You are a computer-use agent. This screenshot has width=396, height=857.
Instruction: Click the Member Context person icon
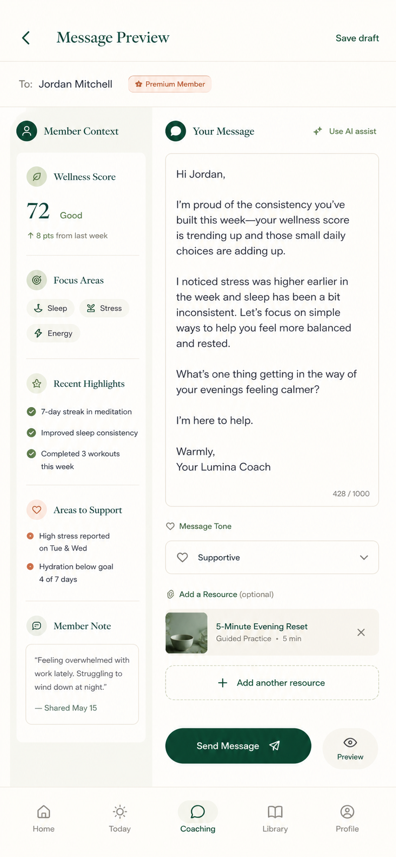[26, 131]
